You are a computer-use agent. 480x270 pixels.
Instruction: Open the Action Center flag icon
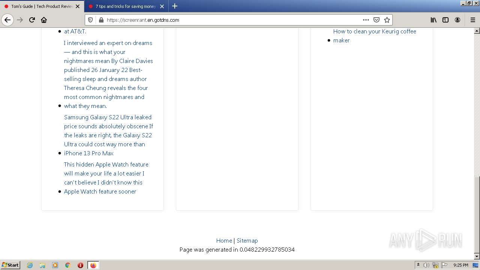click(x=444, y=265)
